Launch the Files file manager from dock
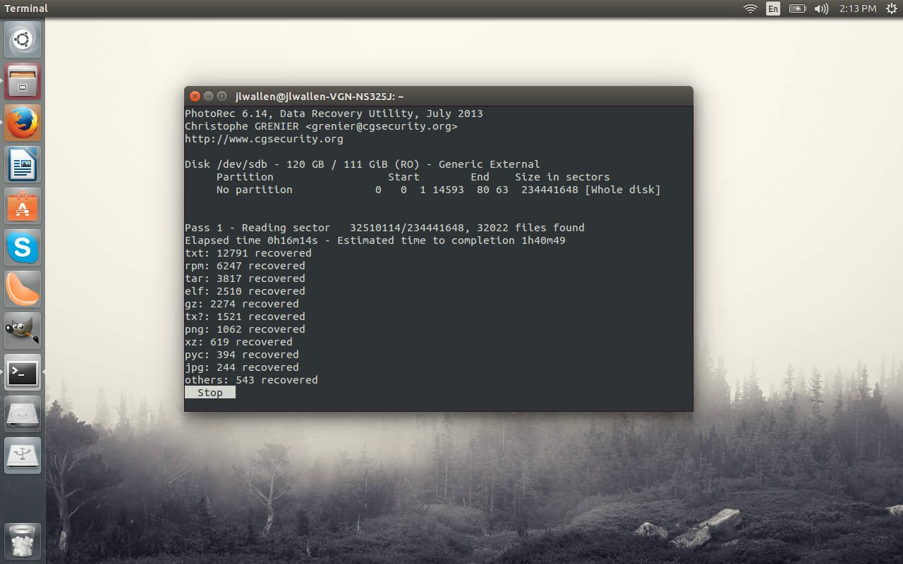This screenshot has width=903, height=564. point(23,81)
